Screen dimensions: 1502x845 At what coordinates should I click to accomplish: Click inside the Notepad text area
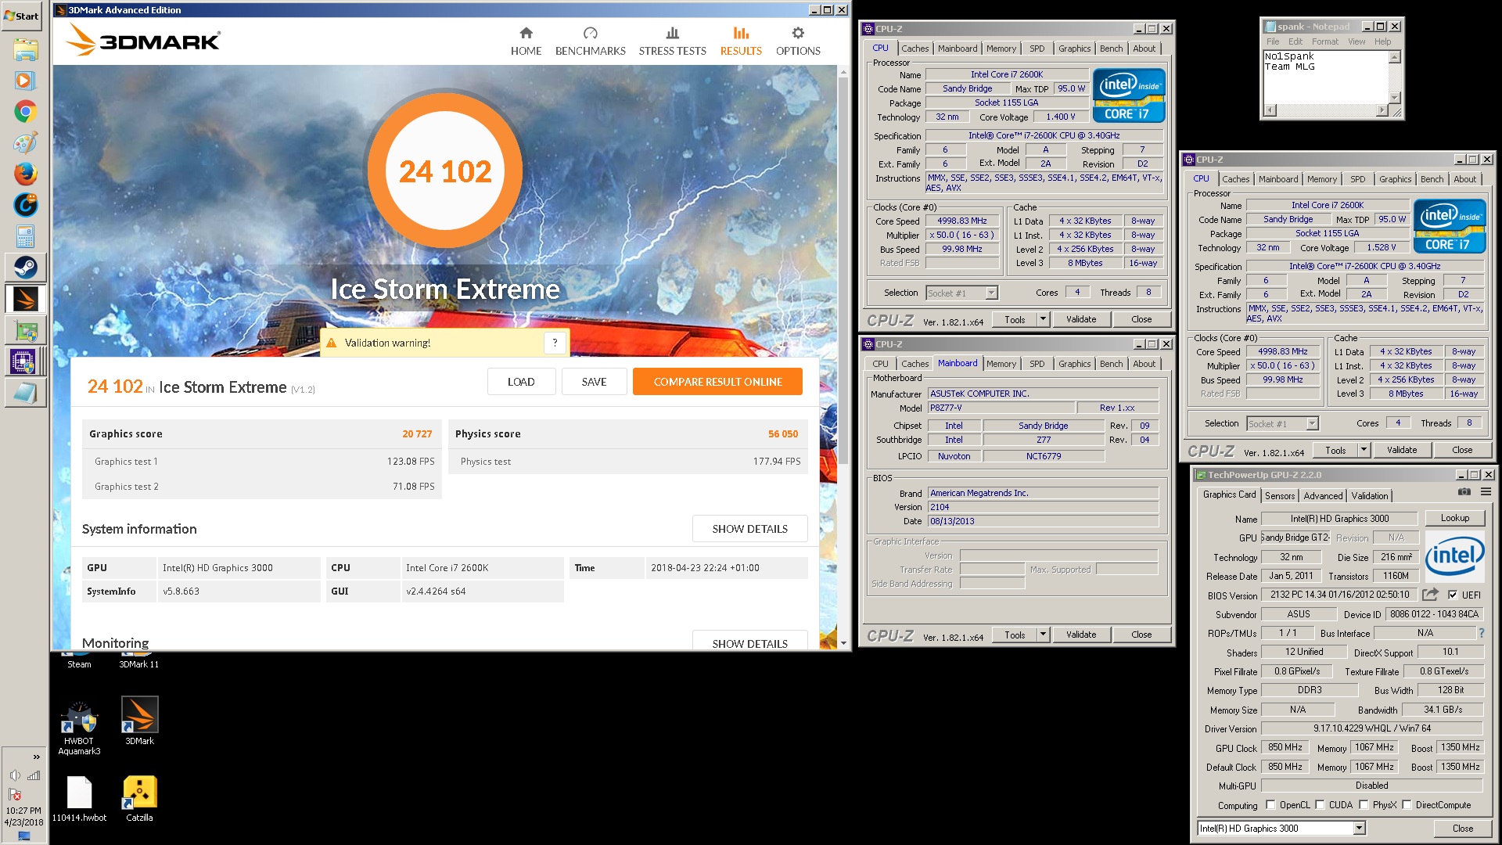click(1326, 77)
